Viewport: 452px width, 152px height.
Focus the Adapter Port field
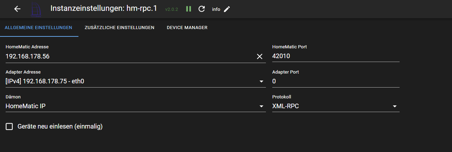click(336, 82)
